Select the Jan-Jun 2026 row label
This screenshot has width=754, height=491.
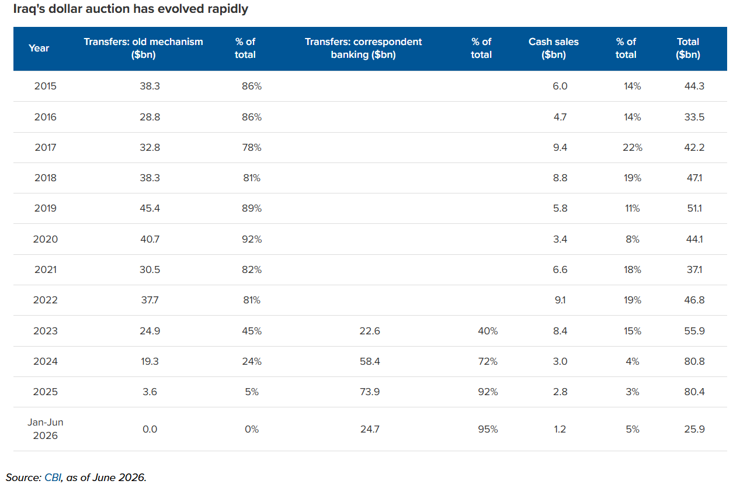click(46, 429)
